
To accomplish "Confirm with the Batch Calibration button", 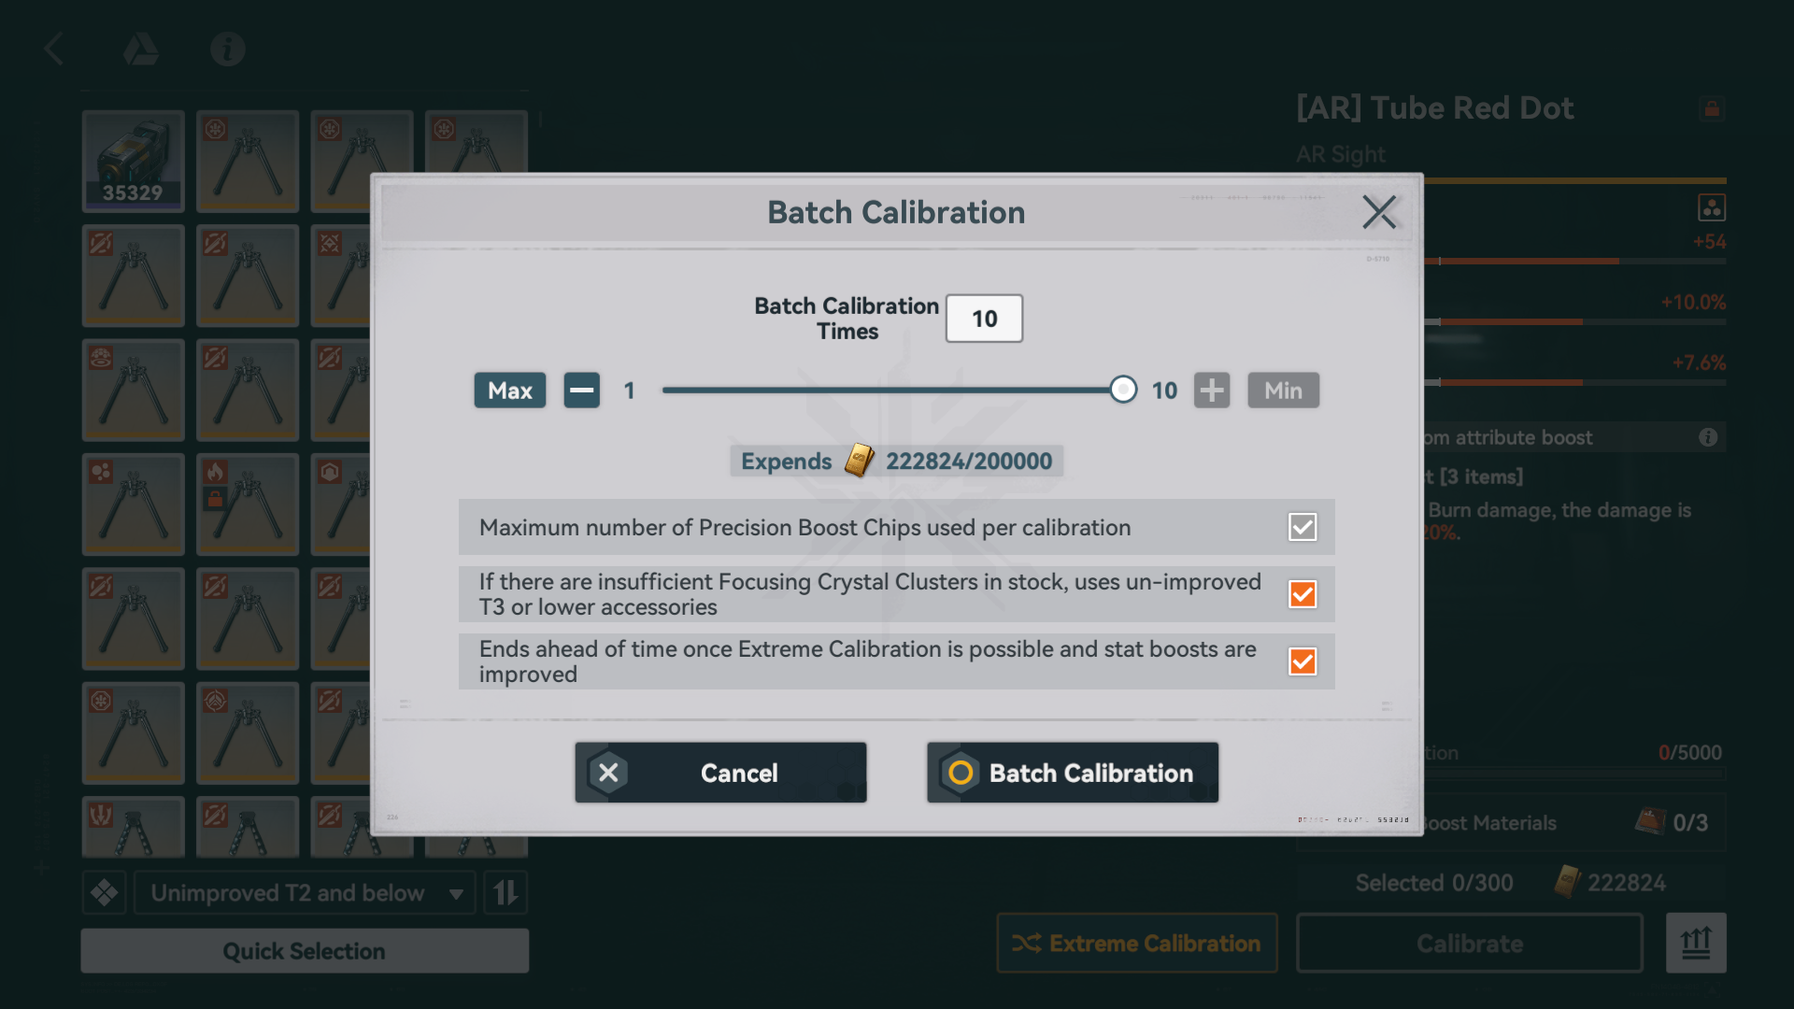I will (x=1073, y=773).
